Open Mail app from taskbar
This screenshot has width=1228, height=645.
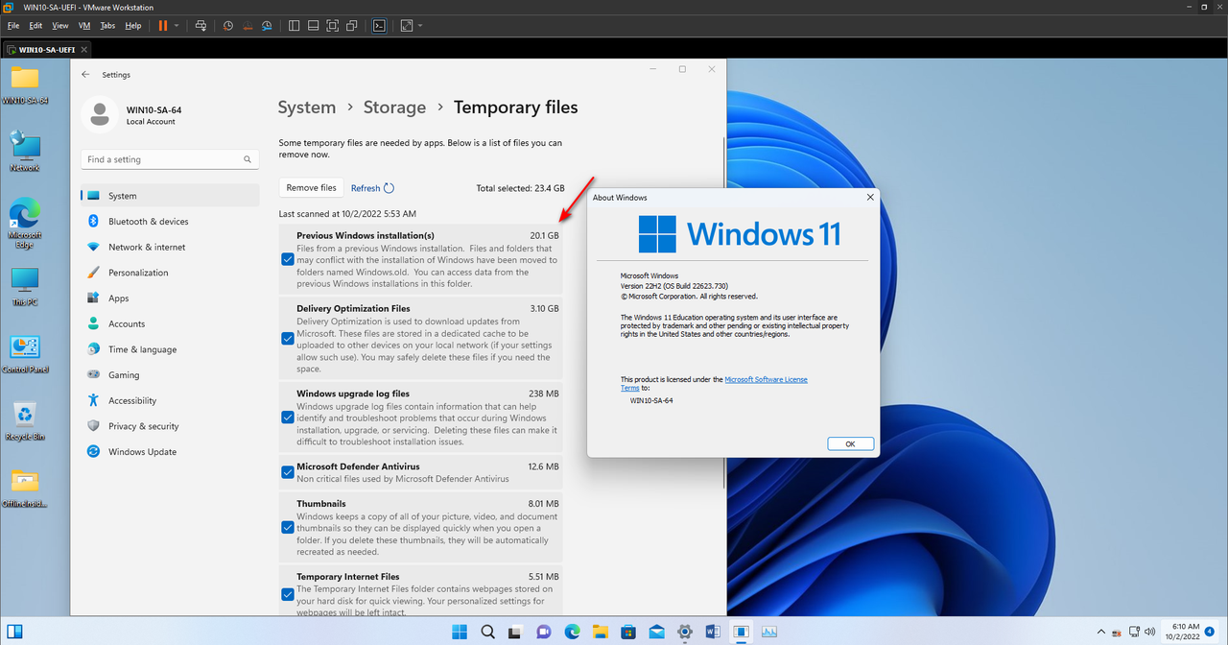[x=656, y=632]
